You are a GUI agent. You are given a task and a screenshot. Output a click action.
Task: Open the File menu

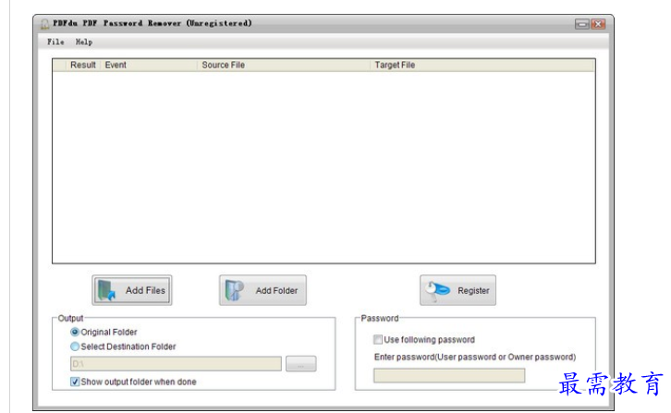(x=55, y=42)
